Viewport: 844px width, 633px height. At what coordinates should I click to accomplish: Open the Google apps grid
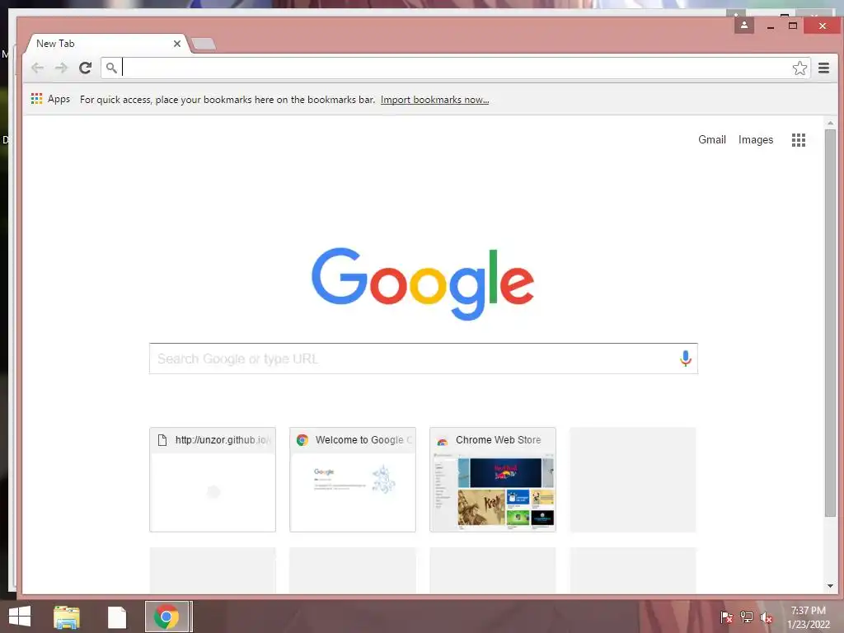798,140
